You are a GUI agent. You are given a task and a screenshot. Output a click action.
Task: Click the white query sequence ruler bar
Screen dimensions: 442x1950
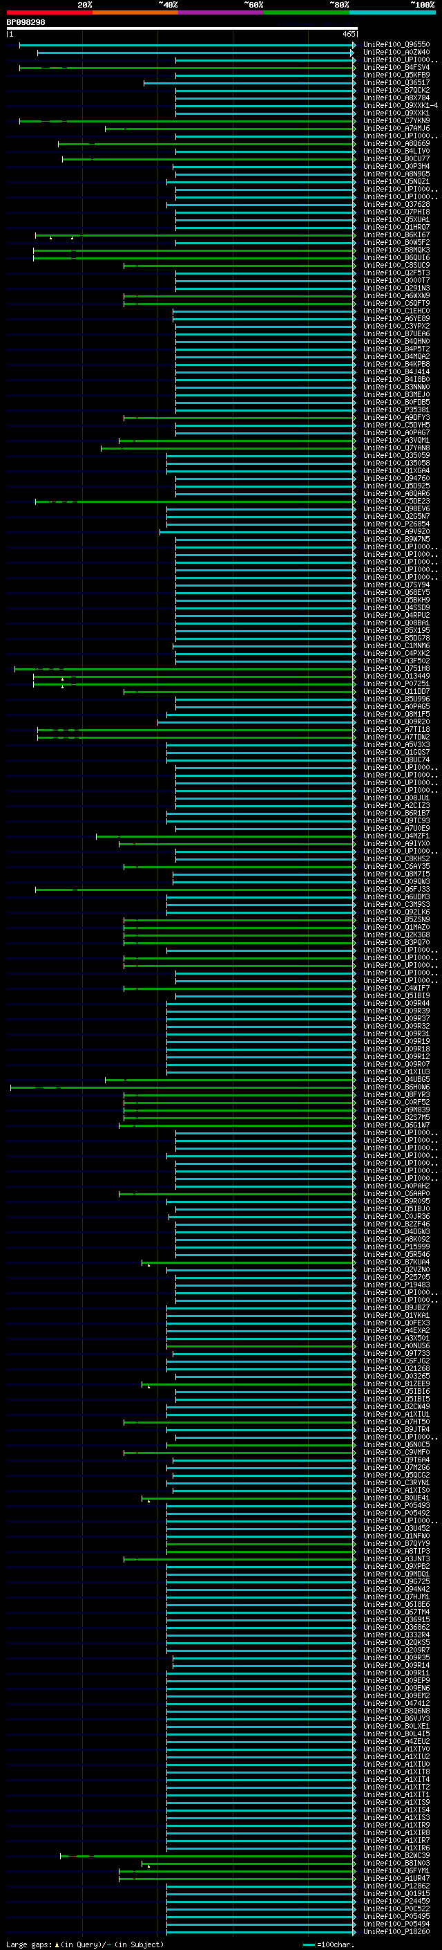pyautogui.click(x=182, y=29)
